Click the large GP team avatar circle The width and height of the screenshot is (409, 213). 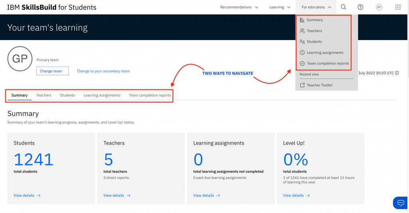20,59
